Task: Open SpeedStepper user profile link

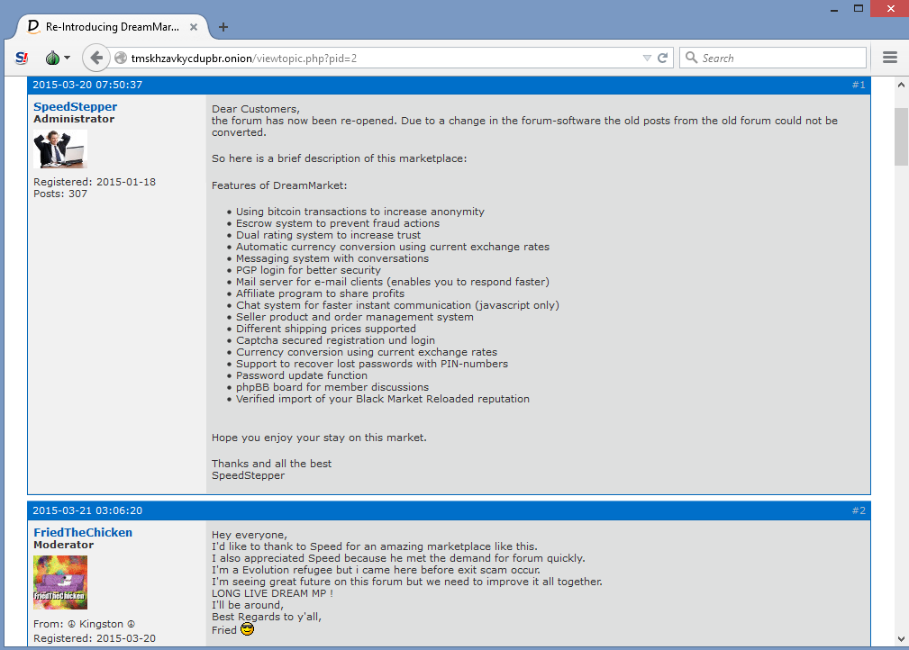Action: pos(76,106)
